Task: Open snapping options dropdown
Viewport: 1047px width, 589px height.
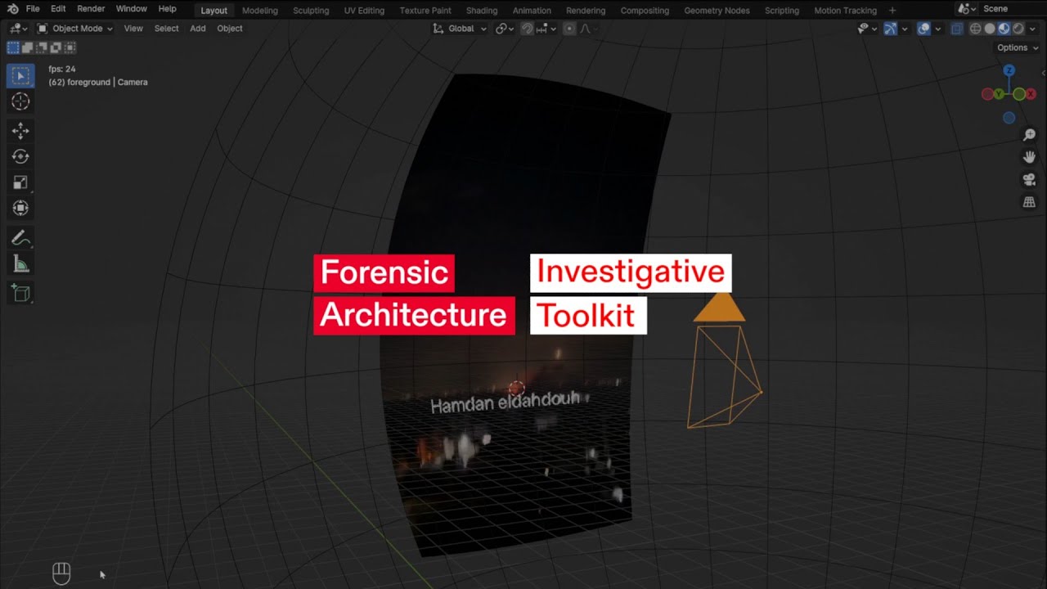Action: (546, 29)
